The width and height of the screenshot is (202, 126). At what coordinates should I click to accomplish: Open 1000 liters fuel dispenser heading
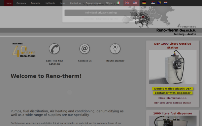click(x=173, y=114)
